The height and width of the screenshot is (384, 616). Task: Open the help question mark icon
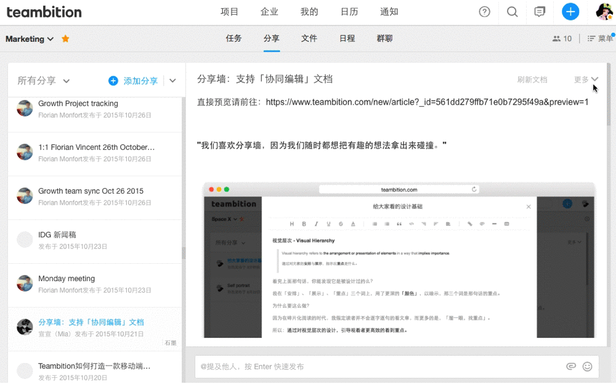click(484, 12)
